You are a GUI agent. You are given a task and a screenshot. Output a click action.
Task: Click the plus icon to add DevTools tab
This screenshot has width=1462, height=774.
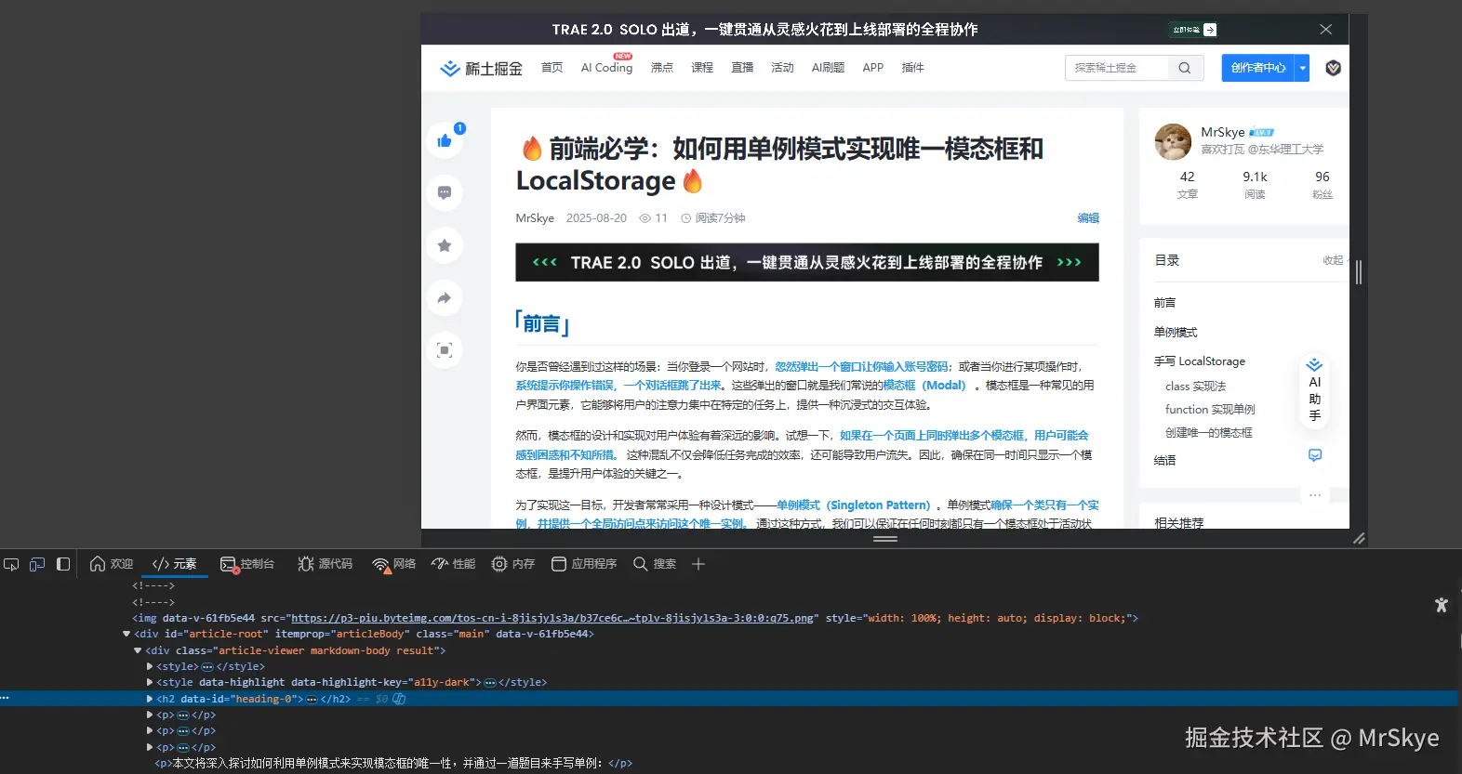(x=698, y=564)
